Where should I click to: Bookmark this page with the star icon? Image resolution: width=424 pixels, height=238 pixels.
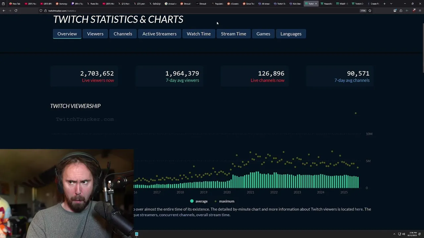point(370,11)
